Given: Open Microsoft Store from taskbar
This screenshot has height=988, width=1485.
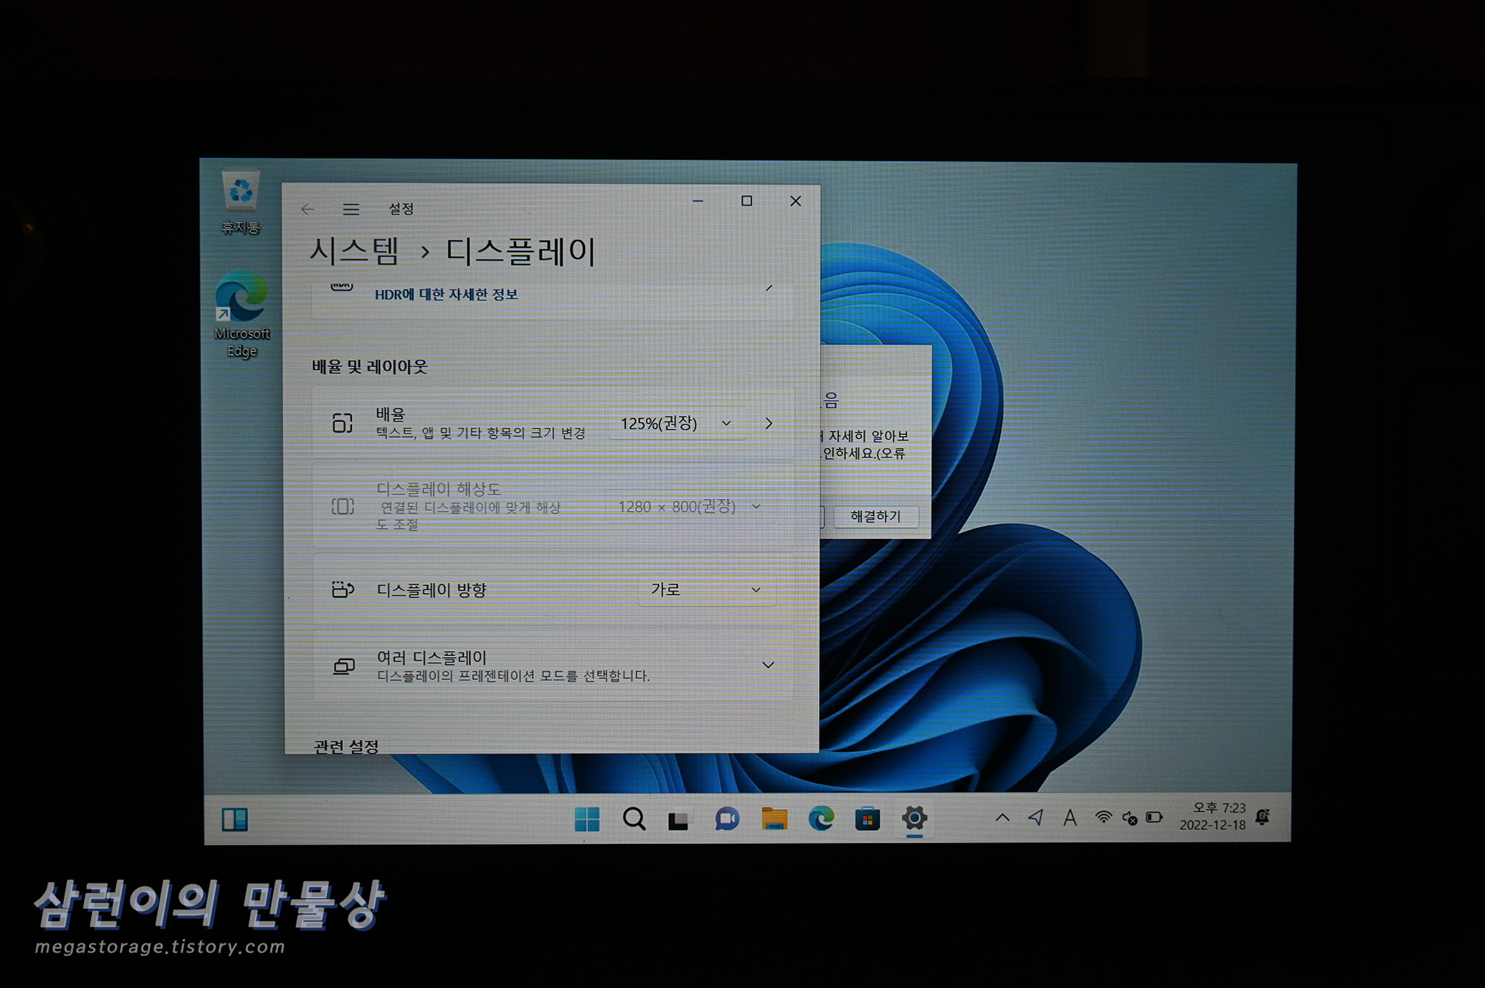Looking at the screenshot, I should pos(867,819).
